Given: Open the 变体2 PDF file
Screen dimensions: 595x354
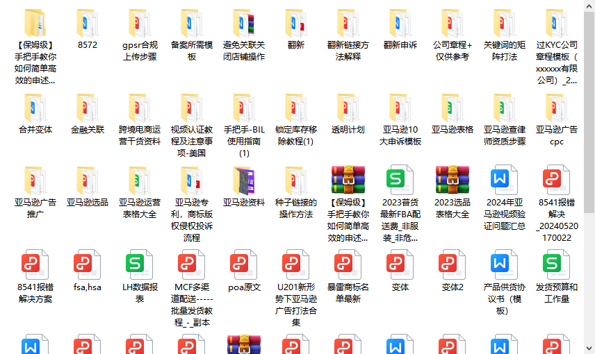Looking at the screenshot, I should pos(453,264).
